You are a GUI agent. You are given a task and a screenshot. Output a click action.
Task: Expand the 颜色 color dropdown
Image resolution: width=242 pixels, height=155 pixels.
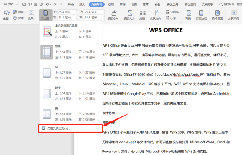tap(19, 12)
